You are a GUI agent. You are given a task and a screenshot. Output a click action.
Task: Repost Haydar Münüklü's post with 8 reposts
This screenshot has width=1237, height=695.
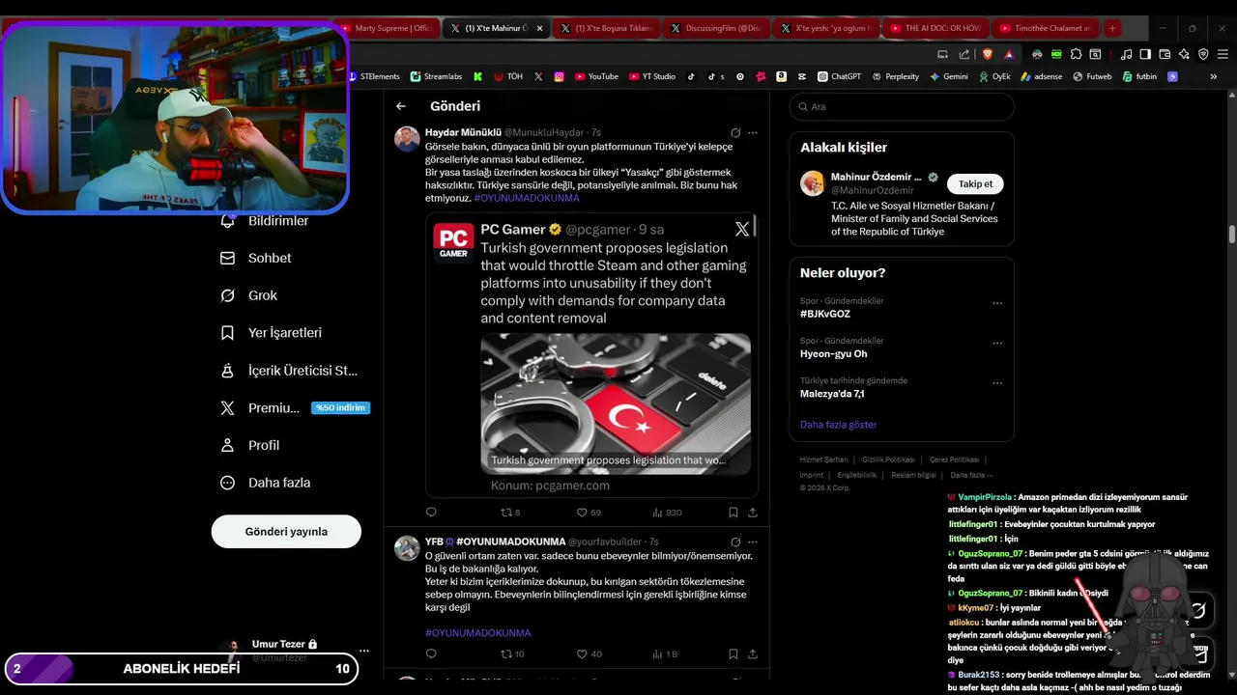509,513
